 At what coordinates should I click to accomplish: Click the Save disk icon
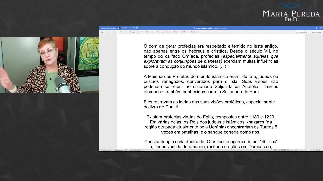click(x=126, y=28)
